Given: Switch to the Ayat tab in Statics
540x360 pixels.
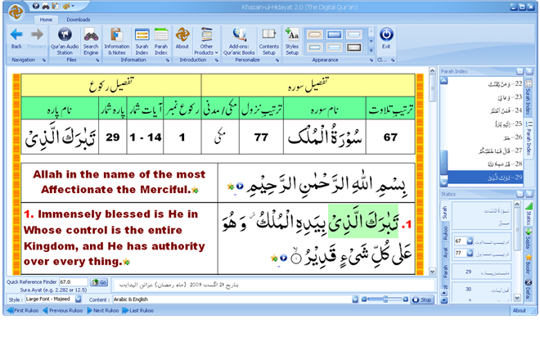Looking at the screenshot, I should [445, 253].
